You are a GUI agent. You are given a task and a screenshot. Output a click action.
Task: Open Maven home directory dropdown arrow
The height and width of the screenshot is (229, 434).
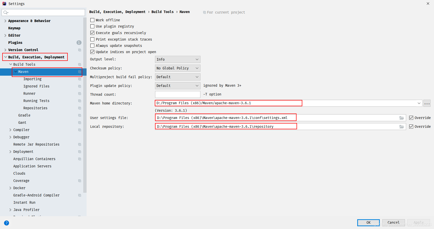[419, 103]
